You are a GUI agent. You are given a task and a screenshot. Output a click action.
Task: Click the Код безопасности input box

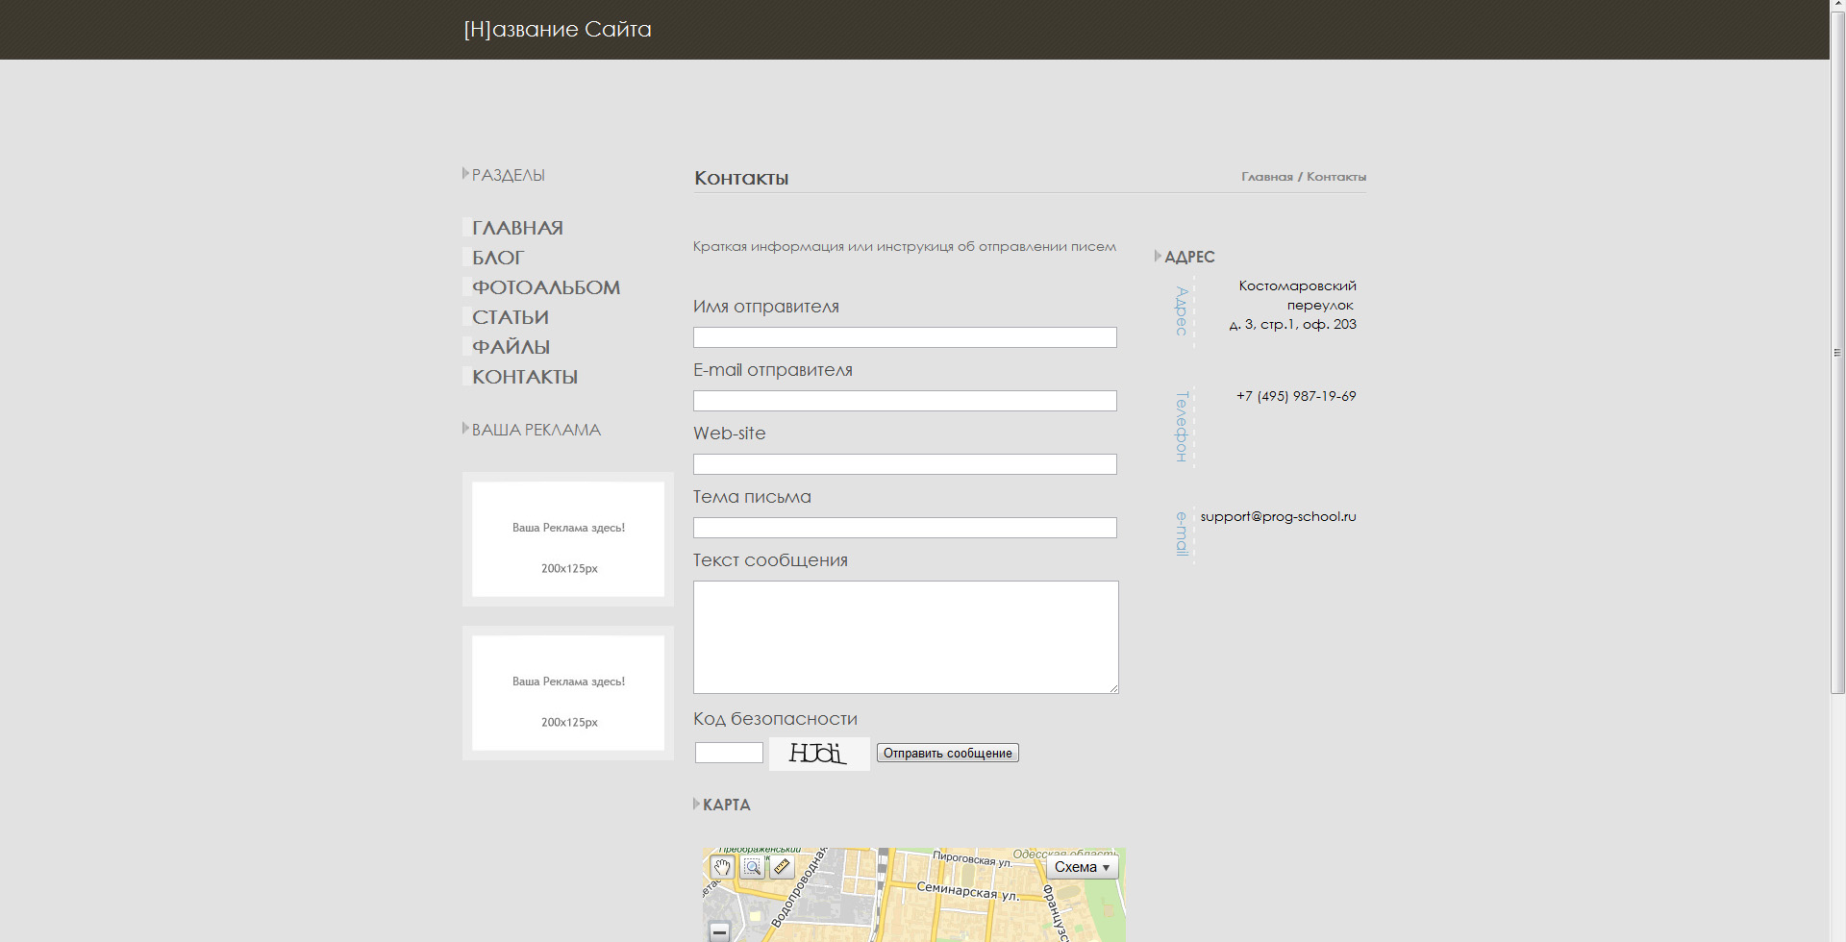point(729,753)
